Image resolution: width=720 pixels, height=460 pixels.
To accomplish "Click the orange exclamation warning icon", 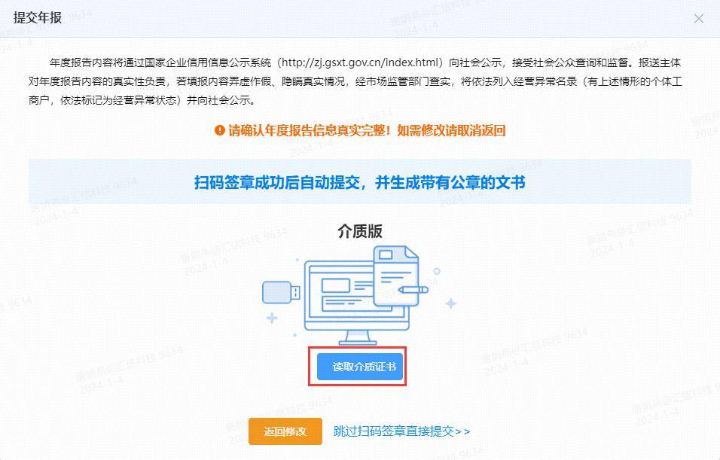I will (x=219, y=130).
